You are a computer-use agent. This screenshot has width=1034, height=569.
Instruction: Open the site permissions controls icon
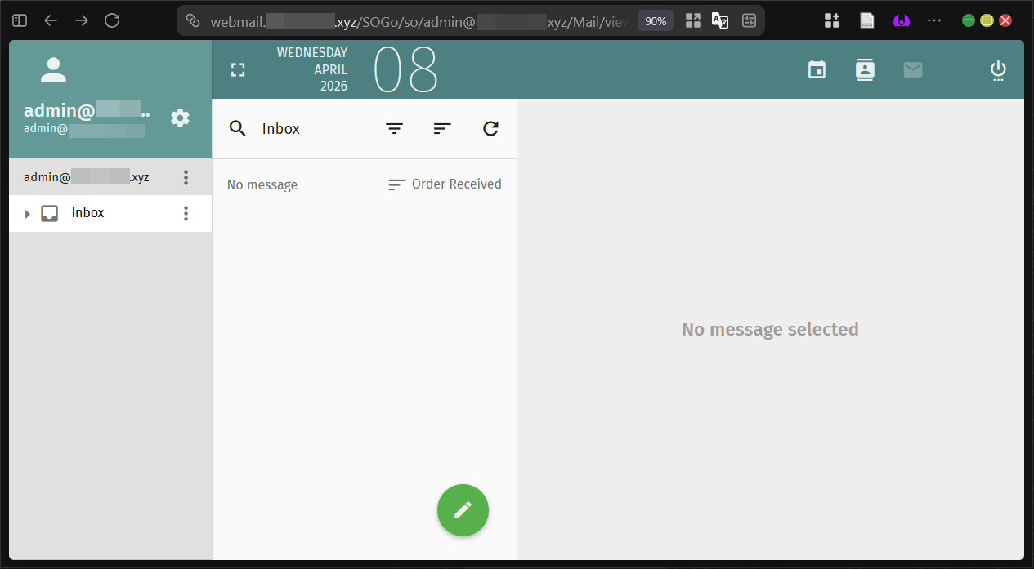(749, 21)
